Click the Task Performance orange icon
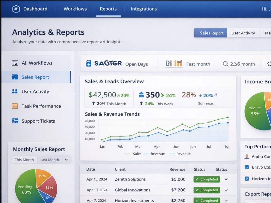The image size is (271, 203). 15,106
